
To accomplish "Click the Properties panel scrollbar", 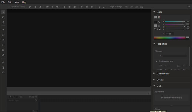I will click(190, 57).
